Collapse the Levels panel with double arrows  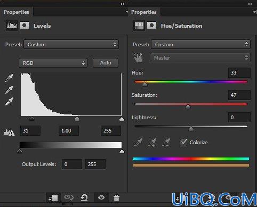[x=123, y=4]
